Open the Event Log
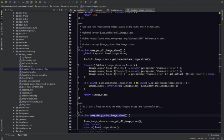224x140 pixels. [214, 135]
